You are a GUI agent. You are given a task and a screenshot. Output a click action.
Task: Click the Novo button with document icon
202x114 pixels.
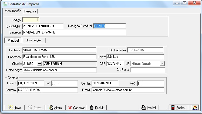pos(15,108)
